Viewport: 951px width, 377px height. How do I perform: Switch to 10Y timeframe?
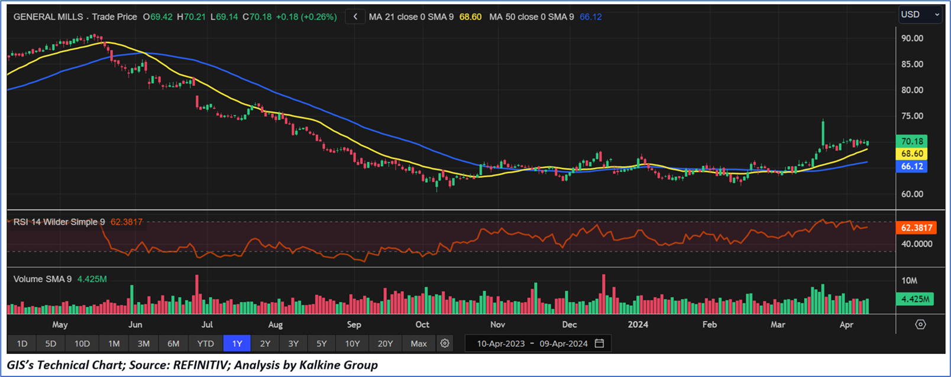point(352,343)
